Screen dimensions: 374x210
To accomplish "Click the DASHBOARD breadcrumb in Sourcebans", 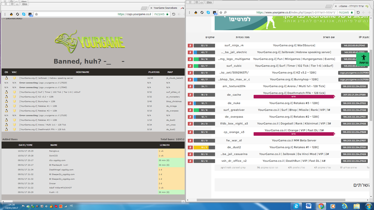I will tap(13, 18).
